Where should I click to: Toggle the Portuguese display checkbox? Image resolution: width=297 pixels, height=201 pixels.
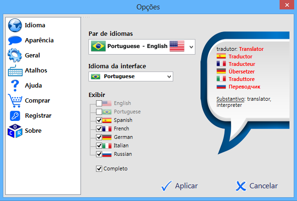coord(99,112)
